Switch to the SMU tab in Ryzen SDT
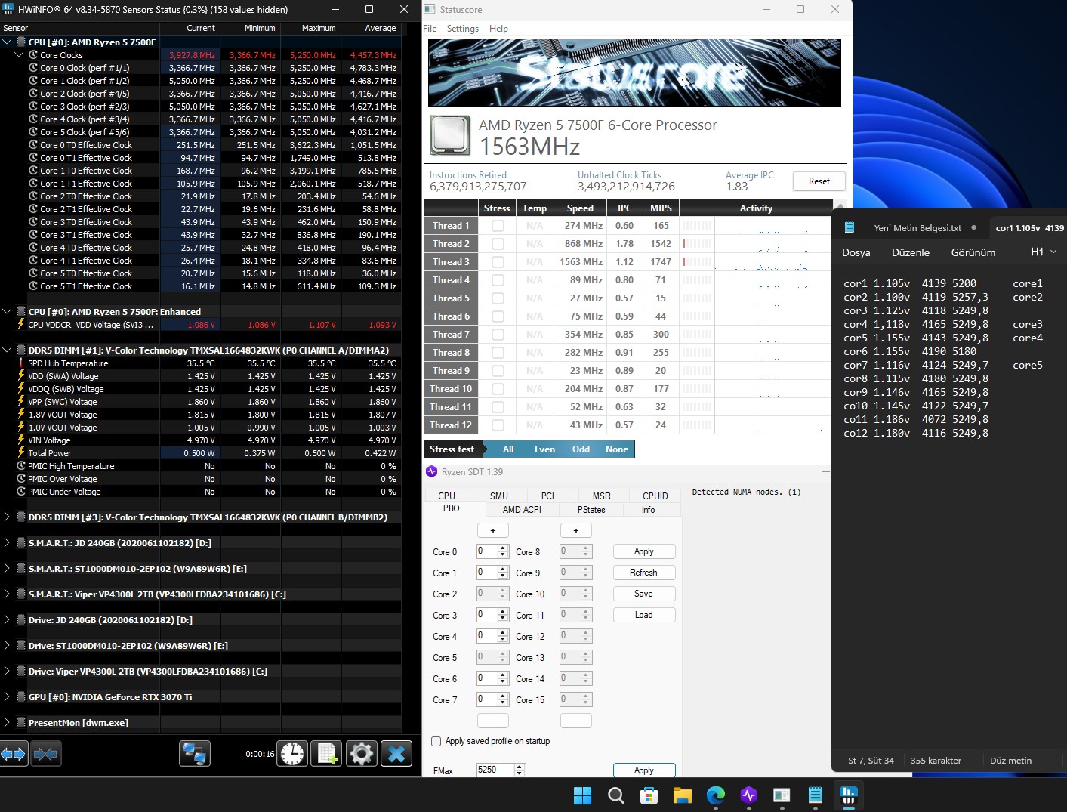Image resolution: width=1067 pixels, height=812 pixels. click(x=499, y=496)
